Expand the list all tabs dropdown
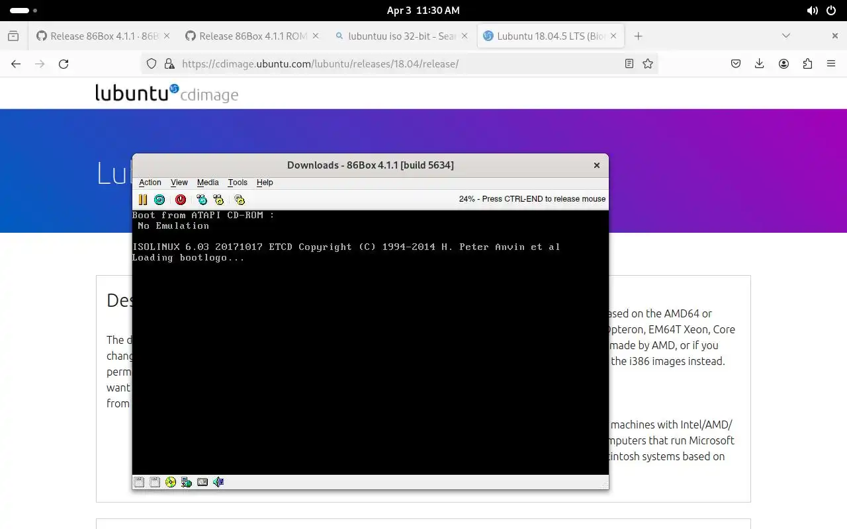Screen dimensions: 847x529 [786, 36]
